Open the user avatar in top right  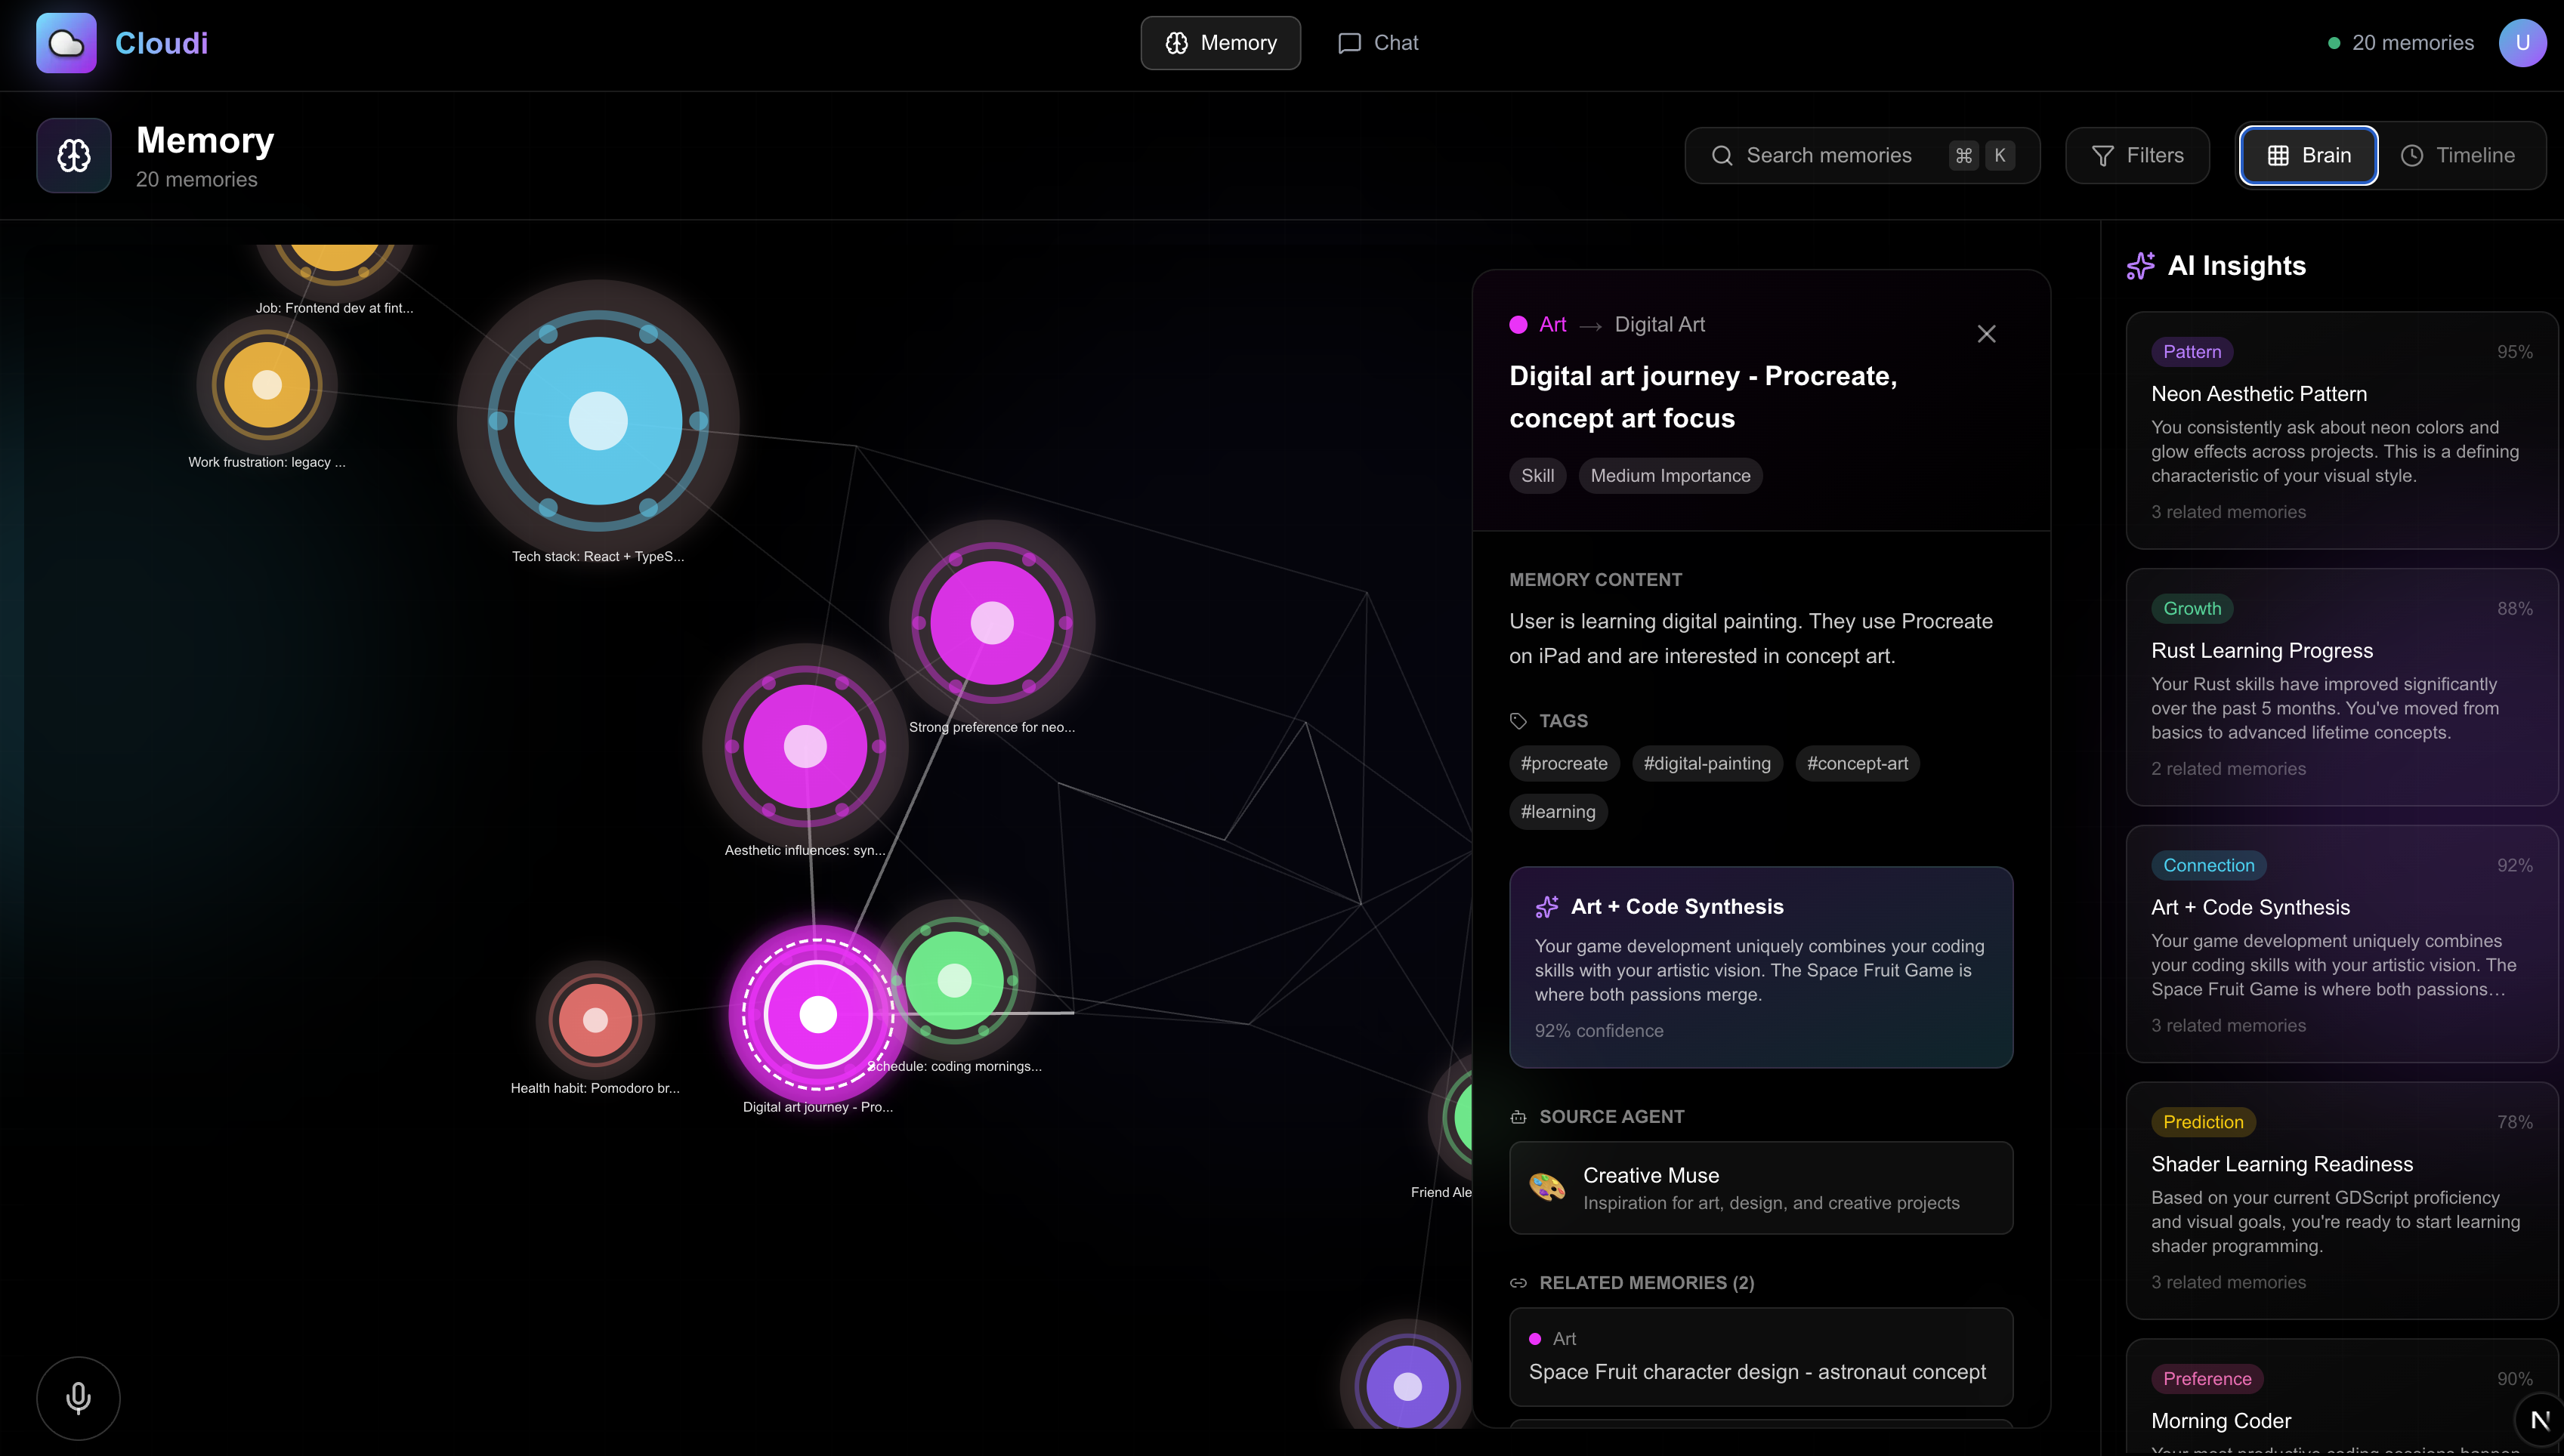[2522, 43]
